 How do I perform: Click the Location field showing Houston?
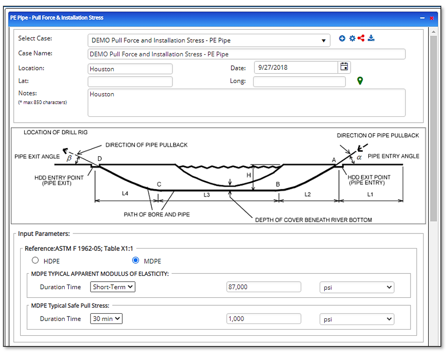(130, 68)
